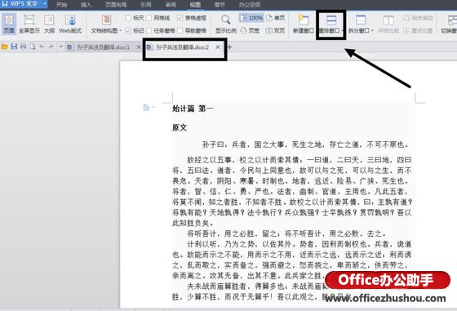Click 同步滚动 synchronous scrolling
Screen dimensions: 457x311
click(418, 18)
